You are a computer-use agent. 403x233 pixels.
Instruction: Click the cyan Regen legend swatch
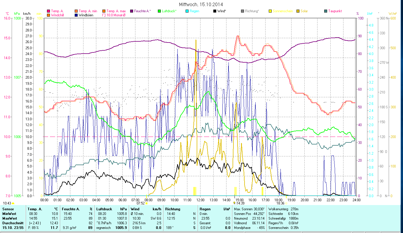click(x=187, y=11)
